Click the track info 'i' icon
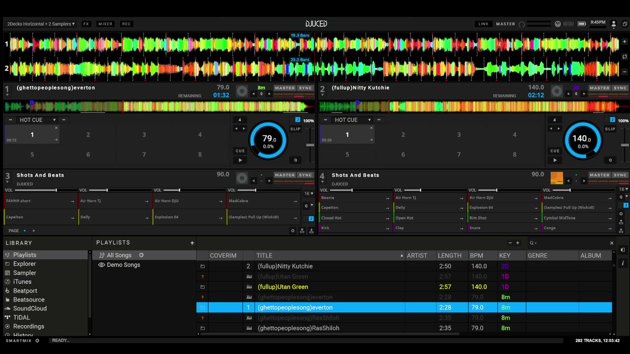The height and width of the screenshot is (354, 630). 623,263
